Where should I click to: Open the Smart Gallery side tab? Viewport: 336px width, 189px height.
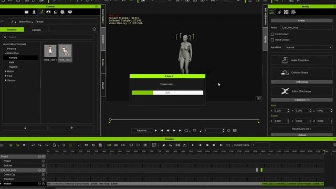(x=103, y=16)
